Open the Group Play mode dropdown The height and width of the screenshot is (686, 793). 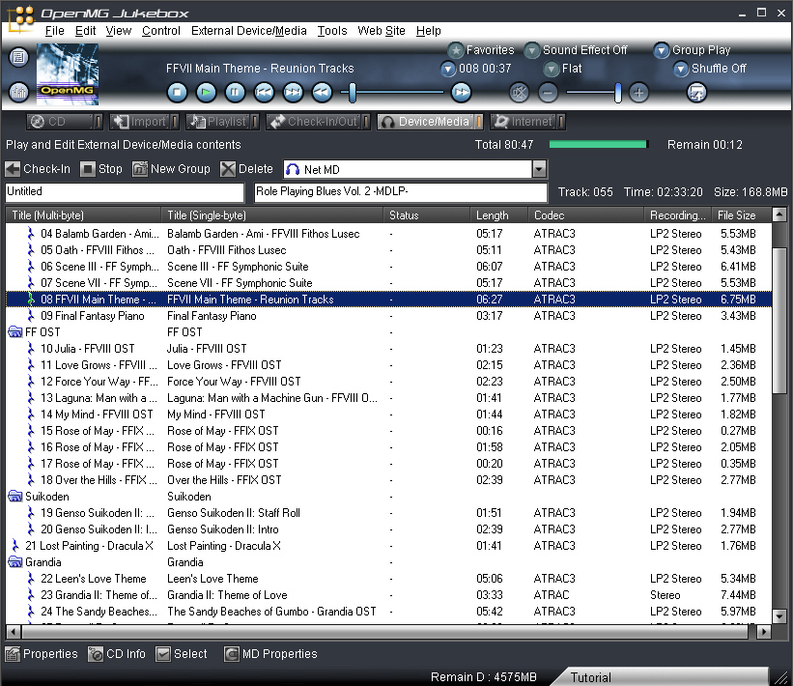[661, 50]
